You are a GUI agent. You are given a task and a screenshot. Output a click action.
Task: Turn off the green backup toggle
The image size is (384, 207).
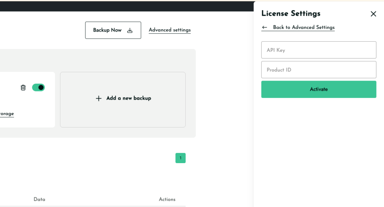coord(39,87)
